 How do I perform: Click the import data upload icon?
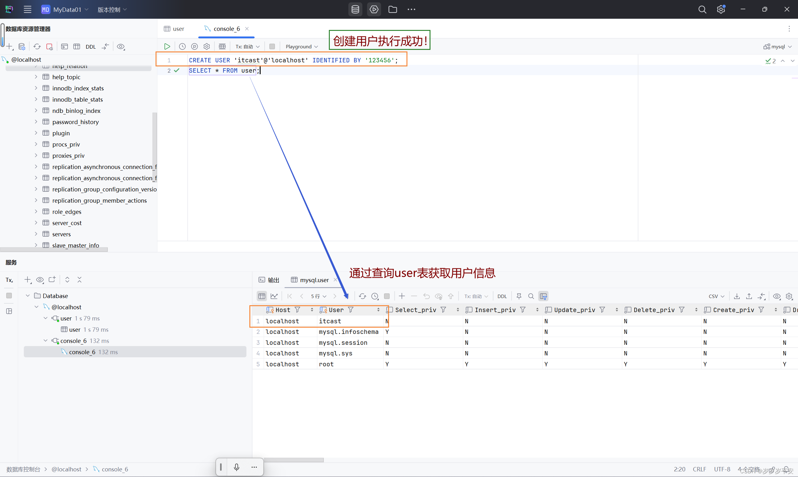click(x=749, y=296)
